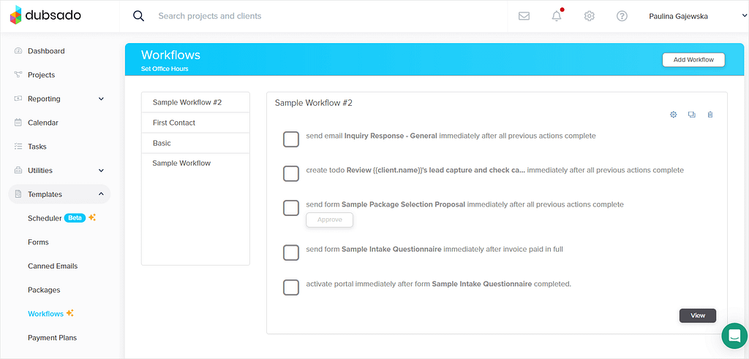The image size is (749, 359).
Task: Click the Sample Workflow #2 panel title
Action: click(313, 102)
